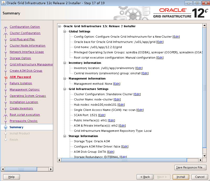
Task: Go to Cluster Configuration step
Action: click(25, 33)
